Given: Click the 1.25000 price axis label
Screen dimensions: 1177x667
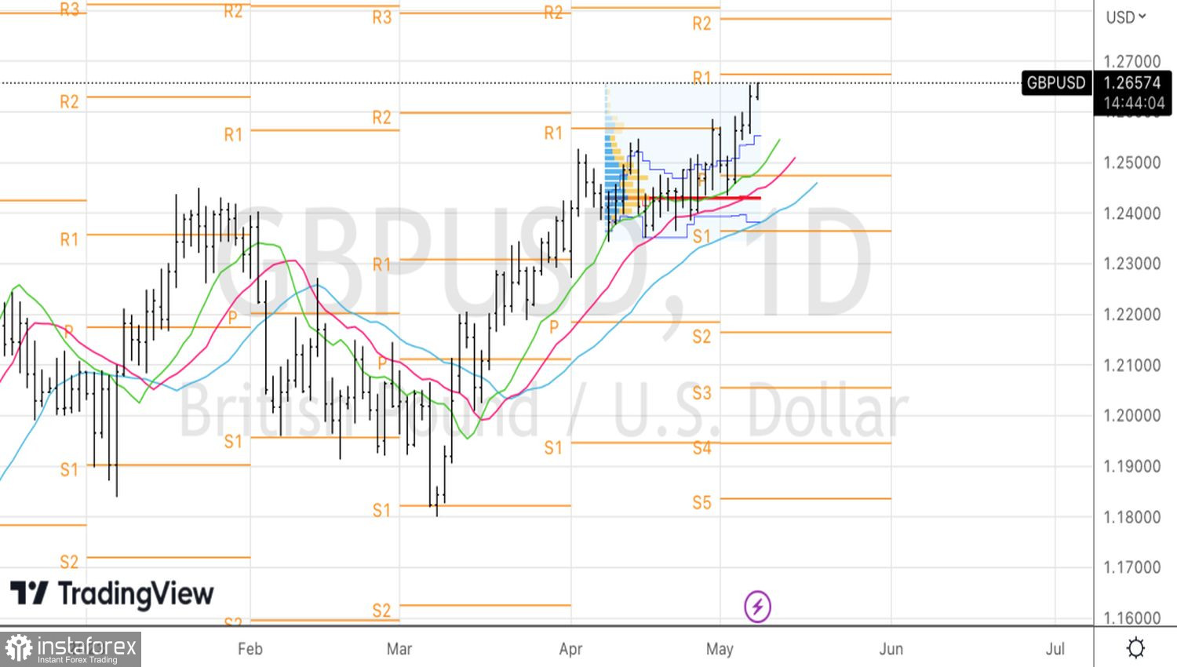Looking at the screenshot, I should click(x=1131, y=162).
